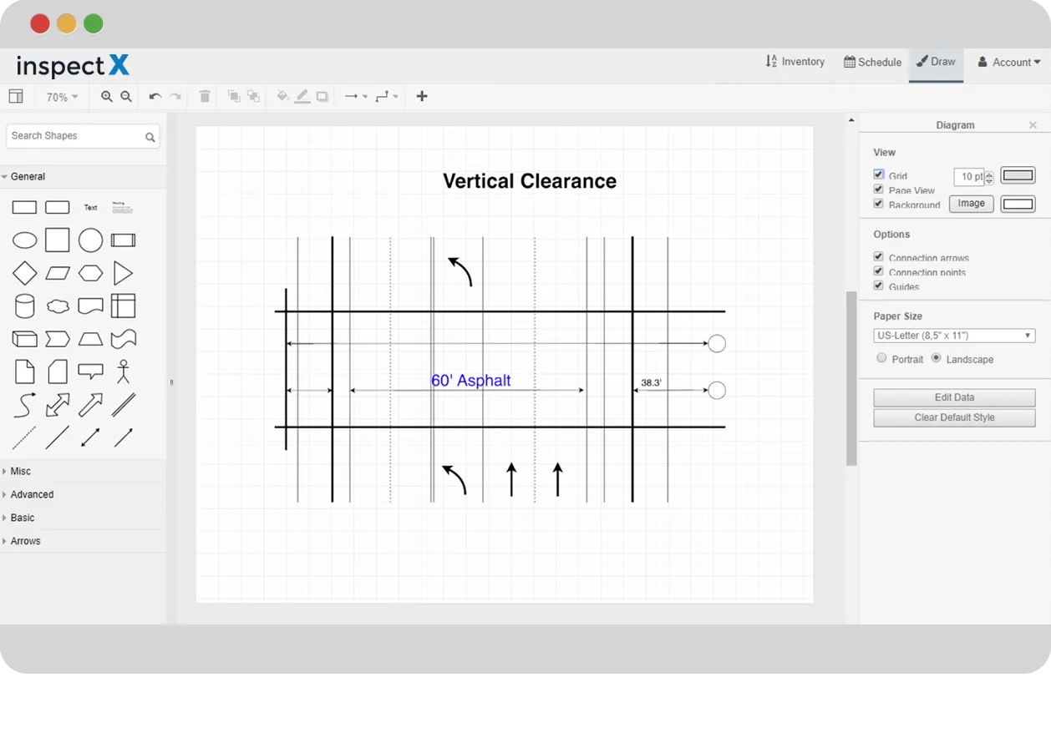Expand the Arrows shape section
Screen dimensions: 1051x743
point(24,541)
